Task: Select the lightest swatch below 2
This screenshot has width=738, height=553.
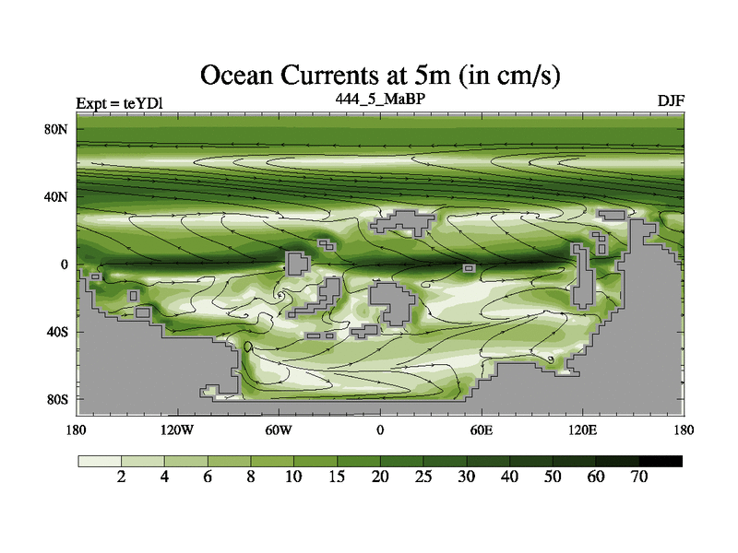Action: pos(100,460)
